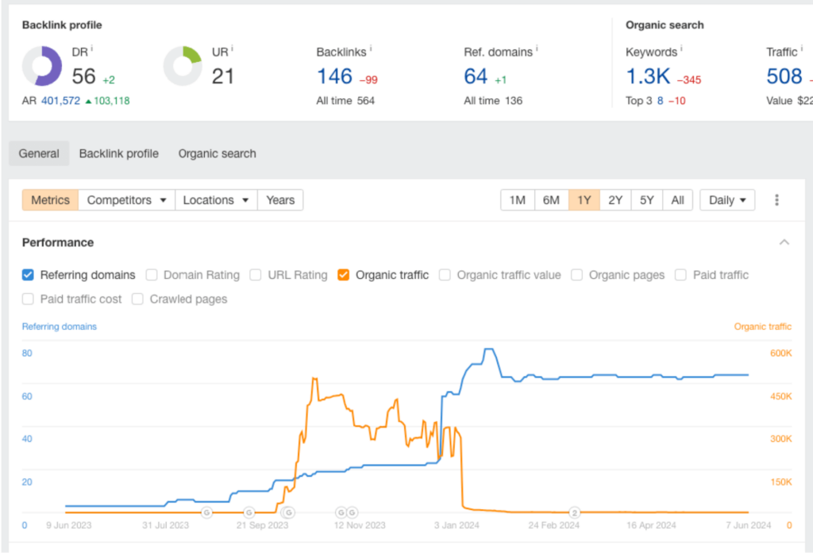Image resolution: width=813 pixels, height=553 pixels.
Task: Change granularity via the Daily dropdown
Action: (726, 199)
